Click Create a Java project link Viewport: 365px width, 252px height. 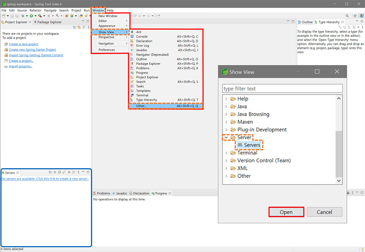click(x=24, y=44)
